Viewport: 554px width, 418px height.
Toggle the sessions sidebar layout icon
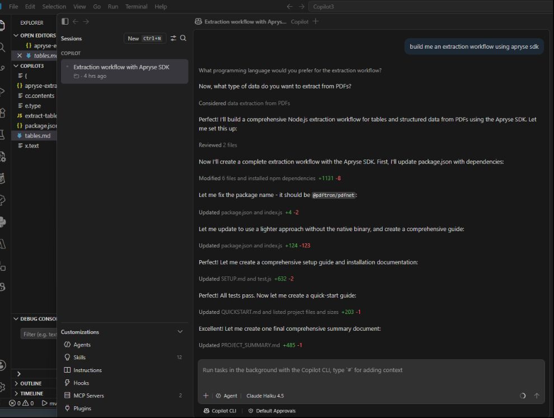click(x=65, y=22)
